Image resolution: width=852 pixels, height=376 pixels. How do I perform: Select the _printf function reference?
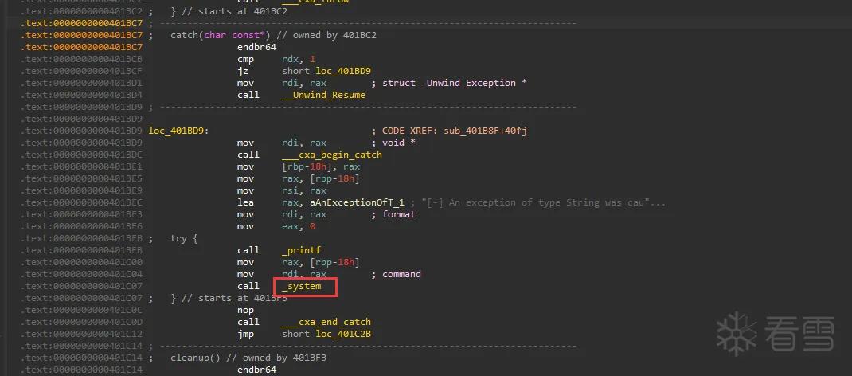(x=302, y=250)
